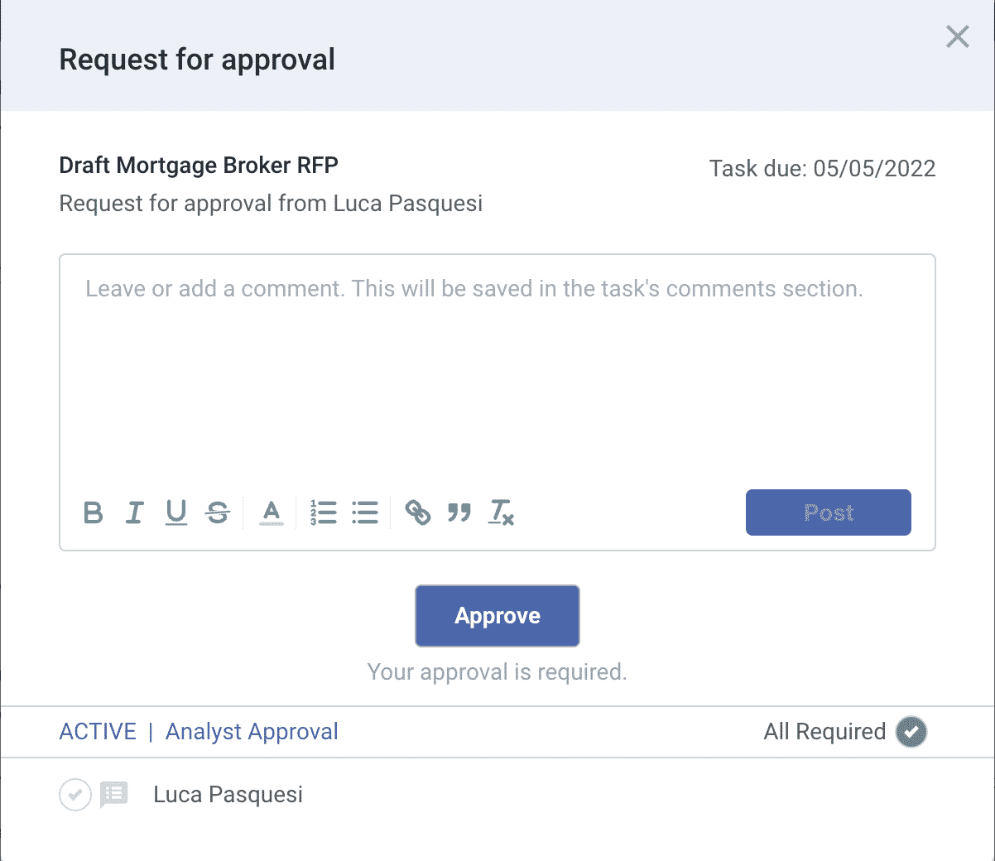Image resolution: width=995 pixels, height=861 pixels.
Task: Toggle the All Required checkmark
Action: point(911,732)
